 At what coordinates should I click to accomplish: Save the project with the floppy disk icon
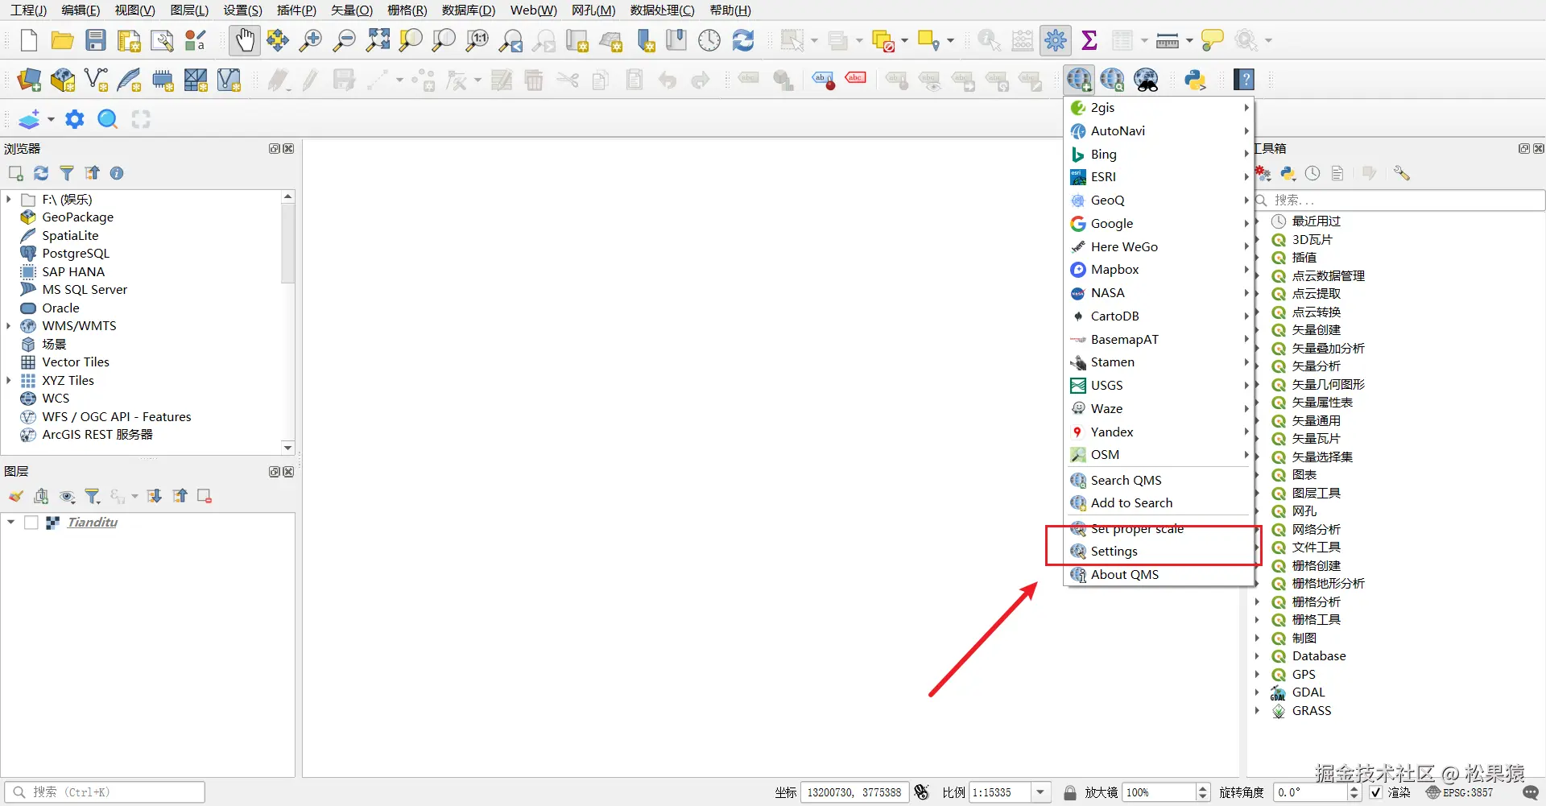pyautogui.click(x=96, y=40)
